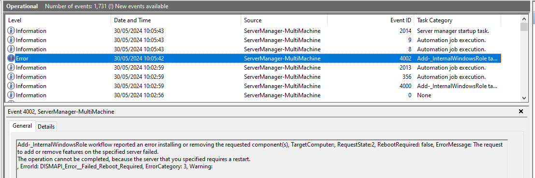Click the information icon for event ID 0
Screen dimensions: 535x178
[x=11, y=95]
